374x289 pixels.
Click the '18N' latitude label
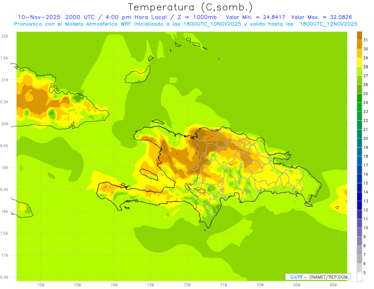[x=5, y=211]
